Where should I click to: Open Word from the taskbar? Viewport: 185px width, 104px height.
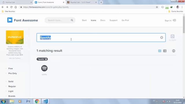point(28,101)
